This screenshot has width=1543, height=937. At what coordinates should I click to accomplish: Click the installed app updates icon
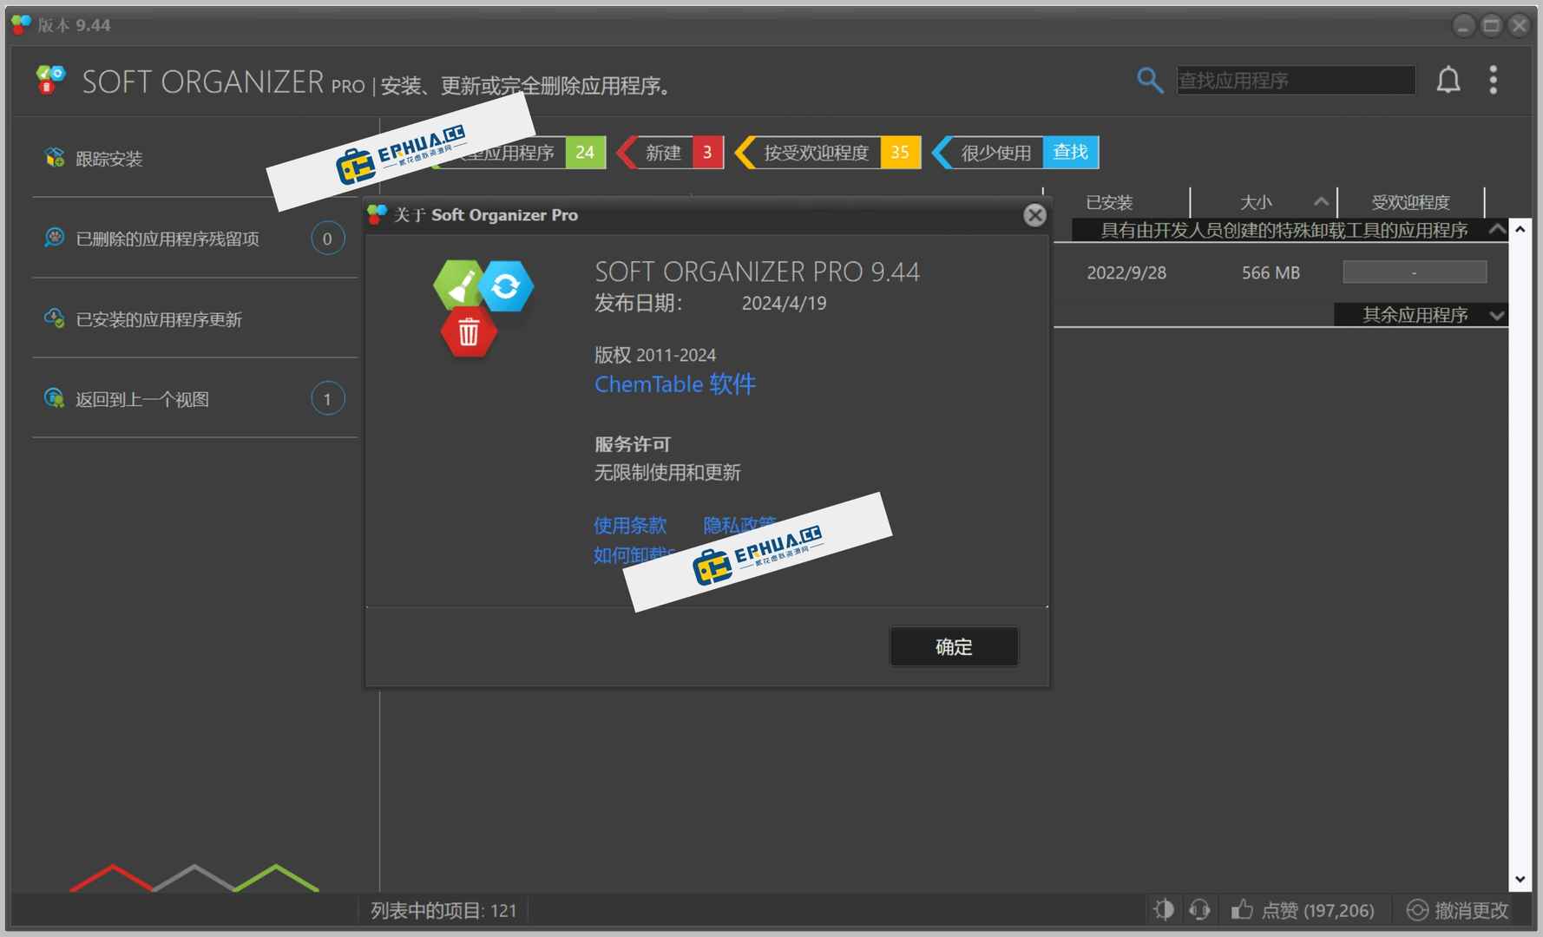(54, 318)
